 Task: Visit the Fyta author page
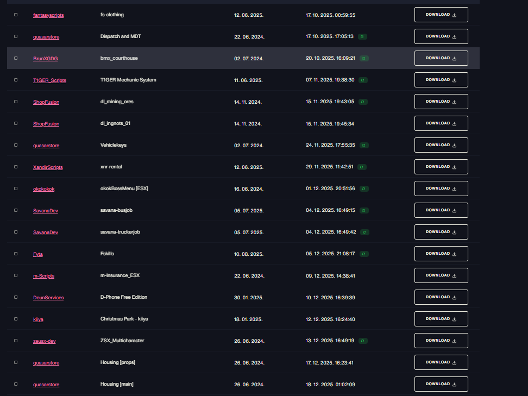[x=38, y=254]
